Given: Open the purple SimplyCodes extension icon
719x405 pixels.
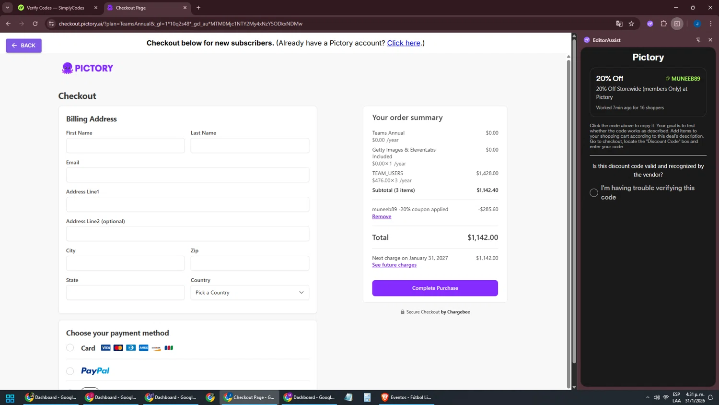Looking at the screenshot, I should click(x=650, y=24).
